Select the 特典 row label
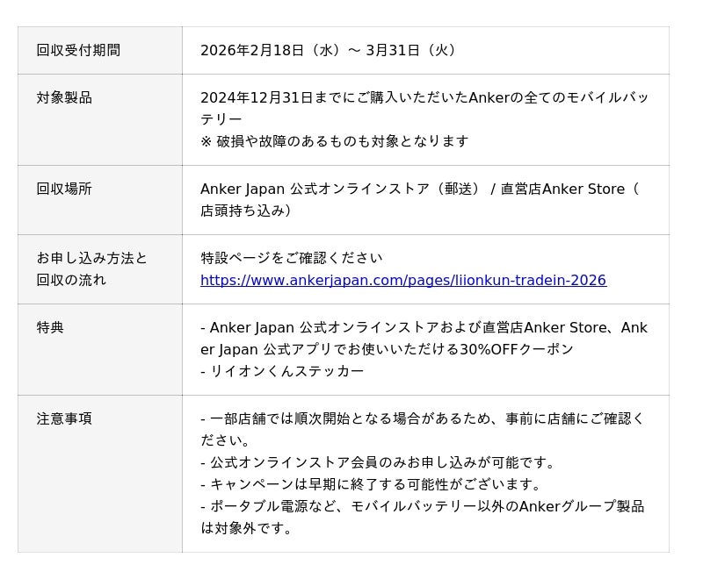 50,328
